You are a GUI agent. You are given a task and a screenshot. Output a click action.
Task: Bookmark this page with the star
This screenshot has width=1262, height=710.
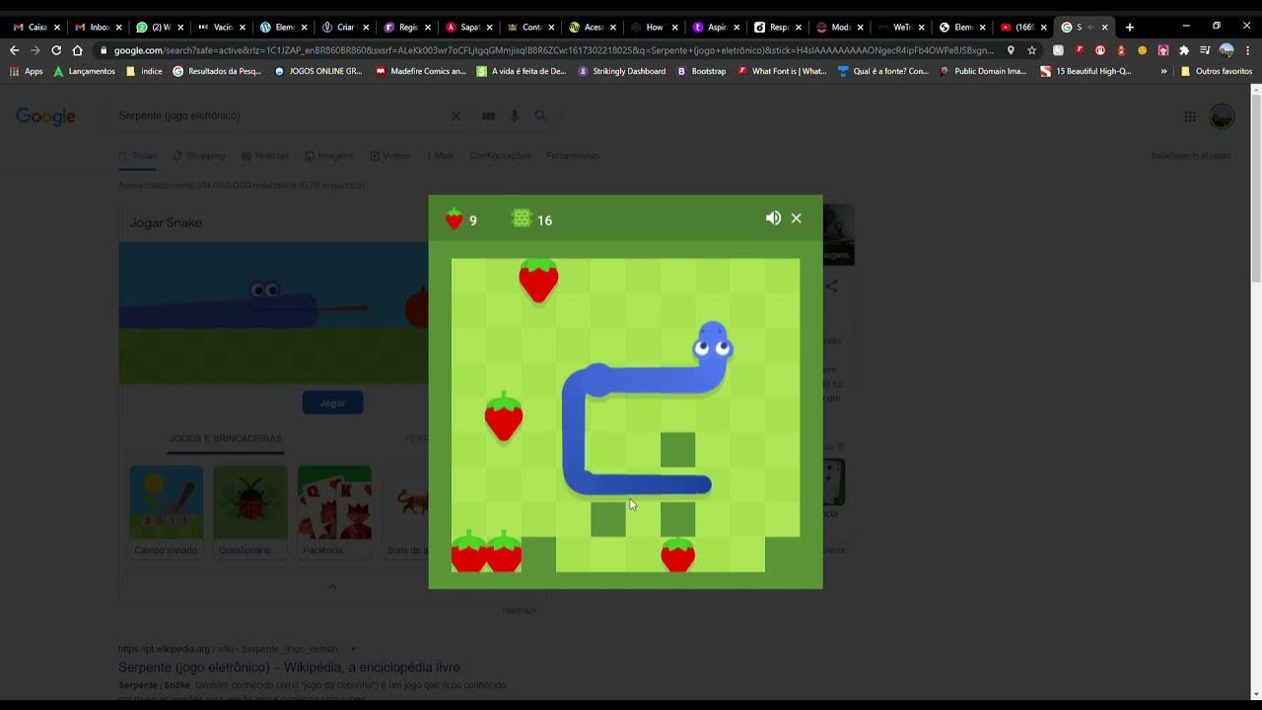[x=1032, y=50]
